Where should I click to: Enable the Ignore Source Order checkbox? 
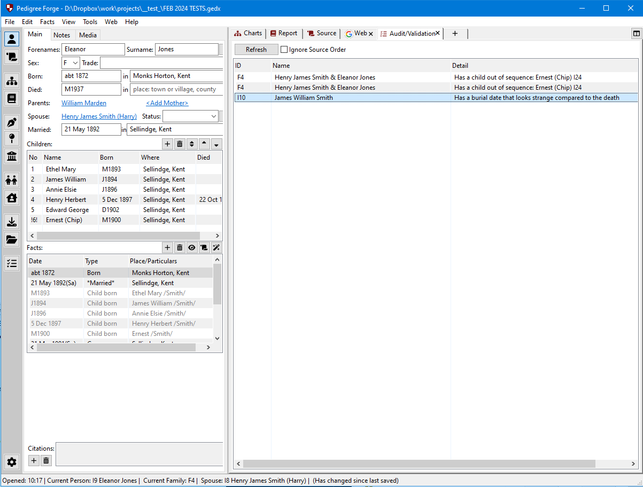tap(284, 50)
